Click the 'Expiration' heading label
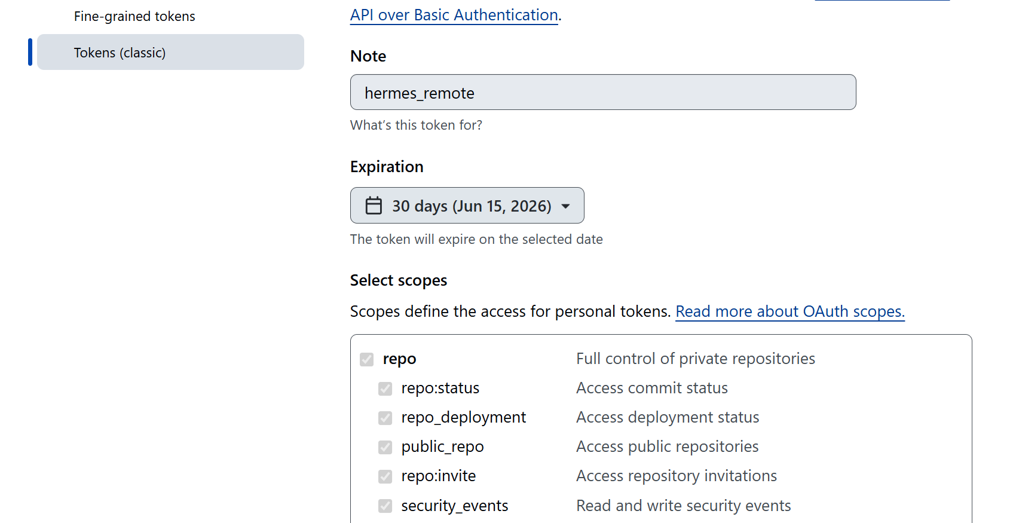1013x523 pixels. point(387,166)
